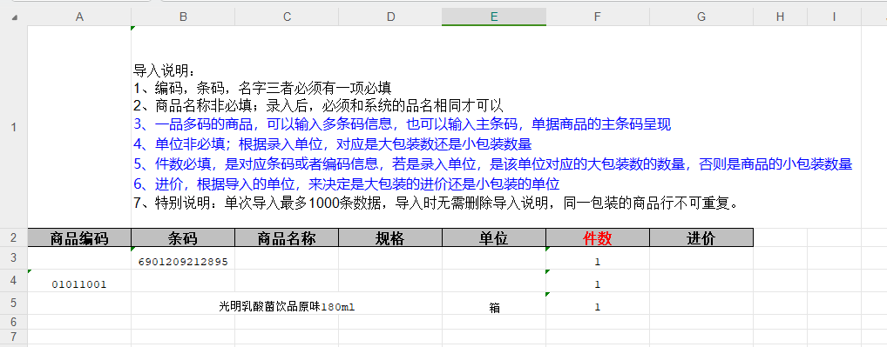Select product code cell 01011001
Screen dimensions: 887x347
[x=79, y=281]
